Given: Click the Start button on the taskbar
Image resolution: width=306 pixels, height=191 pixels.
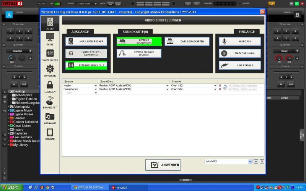Looking at the screenshot, I should (11, 188).
